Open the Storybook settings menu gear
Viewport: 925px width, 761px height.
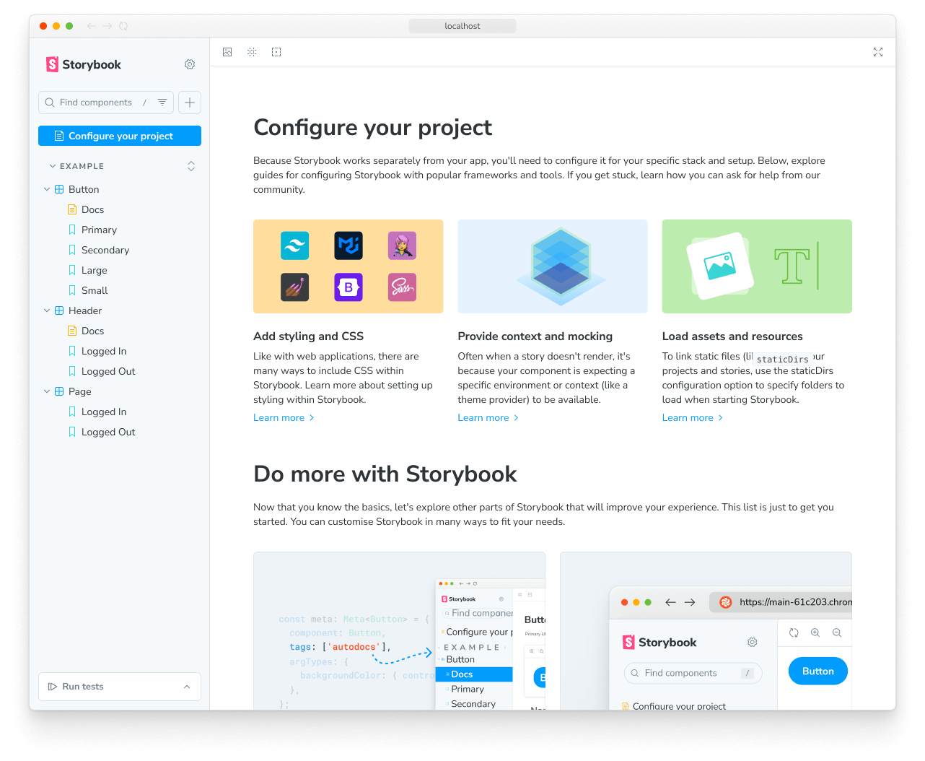(x=190, y=64)
